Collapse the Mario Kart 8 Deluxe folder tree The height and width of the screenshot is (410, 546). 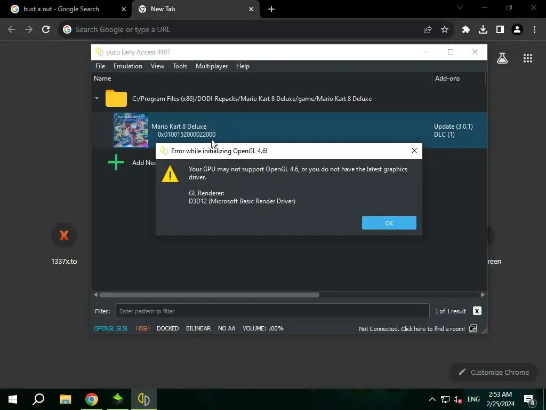(x=97, y=99)
